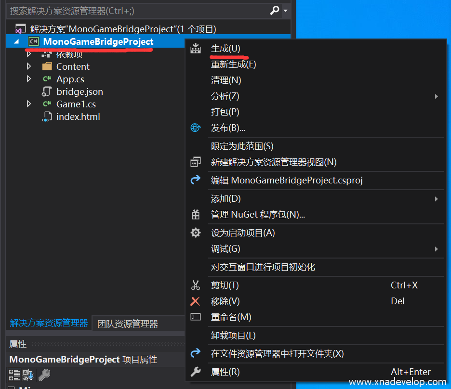Viewport: 451px width, 389px height.
Task: Select 重新生成(E) from context menu
Action: click(x=233, y=64)
